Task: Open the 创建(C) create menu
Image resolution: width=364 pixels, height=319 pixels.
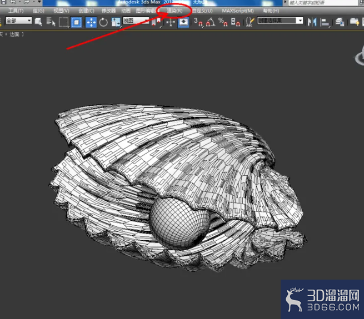Action: click(86, 11)
